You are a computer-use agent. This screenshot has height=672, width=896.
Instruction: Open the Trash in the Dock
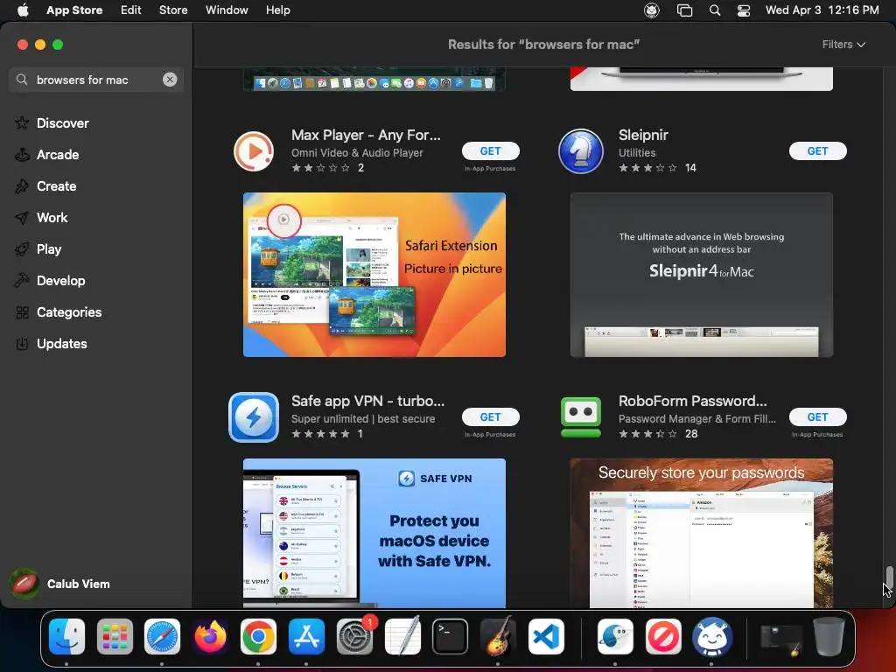tap(829, 637)
